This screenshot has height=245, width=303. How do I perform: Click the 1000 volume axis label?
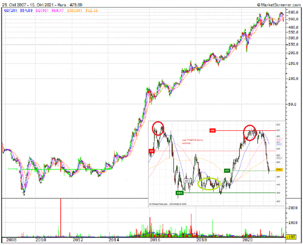point(293,223)
